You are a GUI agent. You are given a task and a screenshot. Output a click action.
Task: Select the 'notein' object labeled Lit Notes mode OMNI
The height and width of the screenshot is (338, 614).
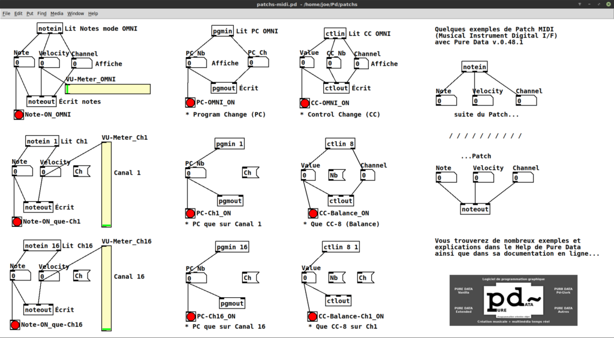pos(50,28)
